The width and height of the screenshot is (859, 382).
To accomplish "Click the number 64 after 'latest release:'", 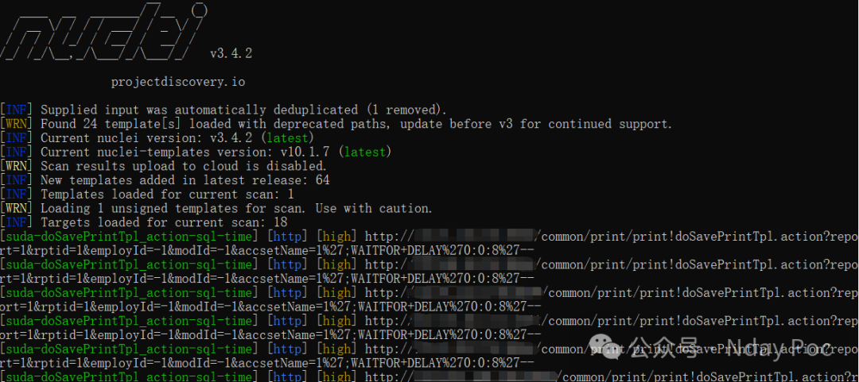I will pyautogui.click(x=323, y=180).
